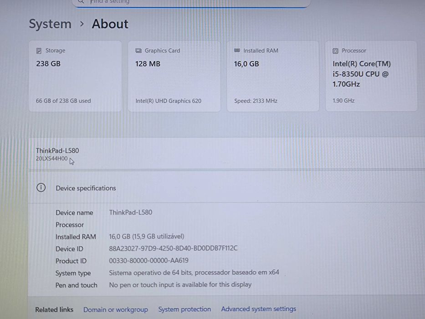Click the Device name value ThinkPad-L580

click(x=131, y=212)
